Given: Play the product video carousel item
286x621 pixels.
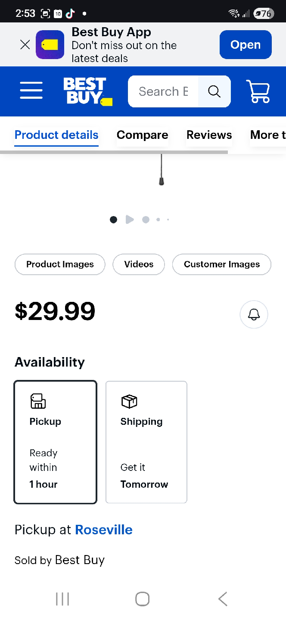Looking at the screenshot, I should (129, 220).
